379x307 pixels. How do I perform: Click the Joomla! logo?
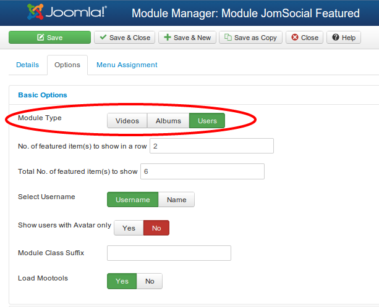pyautogui.click(x=67, y=12)
